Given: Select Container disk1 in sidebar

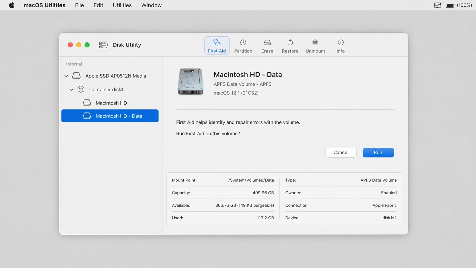Looking at the screenshot, I should [110, 89].
